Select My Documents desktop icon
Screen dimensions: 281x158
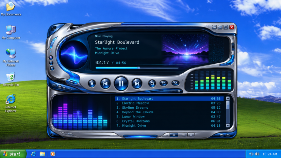[x=11, y=8]
